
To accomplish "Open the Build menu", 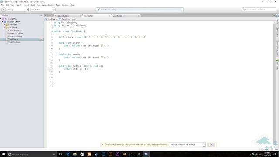I will [33, 5].
